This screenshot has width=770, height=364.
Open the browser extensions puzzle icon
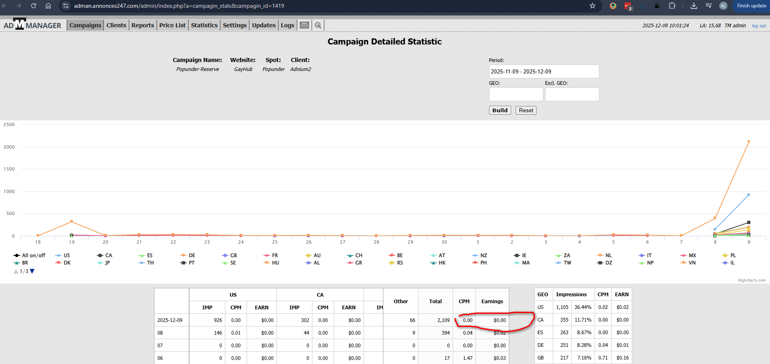[672, 6]
